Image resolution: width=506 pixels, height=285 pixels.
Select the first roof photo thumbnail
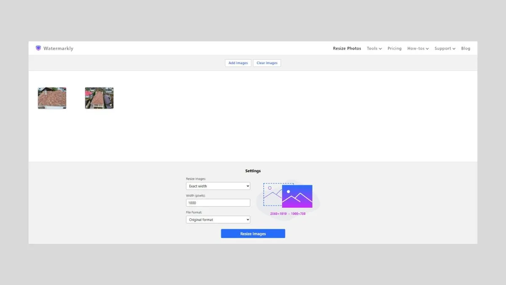click(x=52, y=98)
